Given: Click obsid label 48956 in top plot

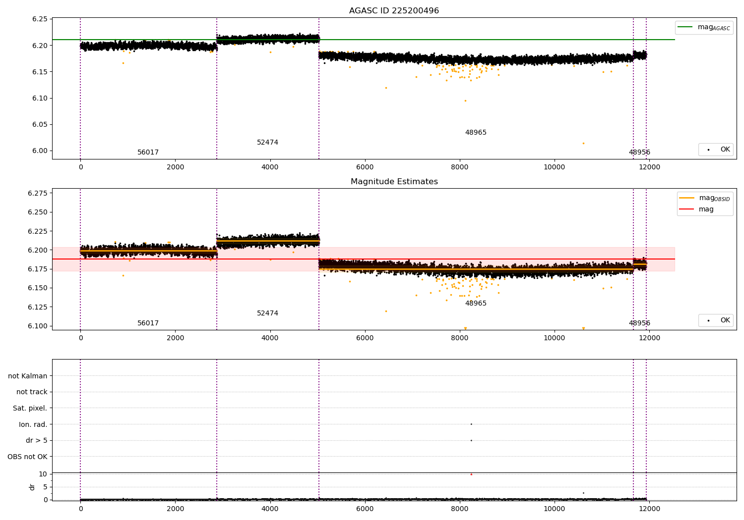Looking at the screenshot, I should point(639,152).
